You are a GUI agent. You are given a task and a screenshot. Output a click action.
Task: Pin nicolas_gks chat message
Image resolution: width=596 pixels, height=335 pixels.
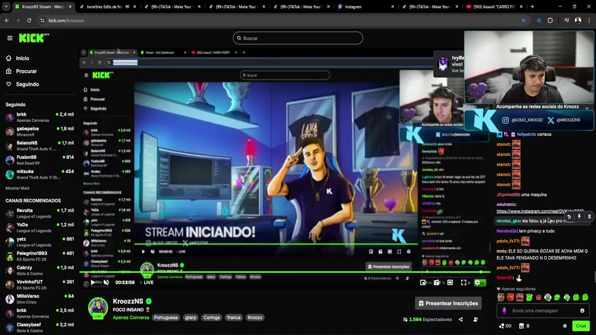[x=579, y=216]
